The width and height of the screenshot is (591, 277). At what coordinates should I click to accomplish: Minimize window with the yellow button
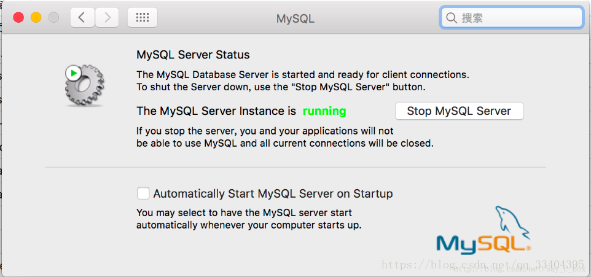click(x=36, y=18)
